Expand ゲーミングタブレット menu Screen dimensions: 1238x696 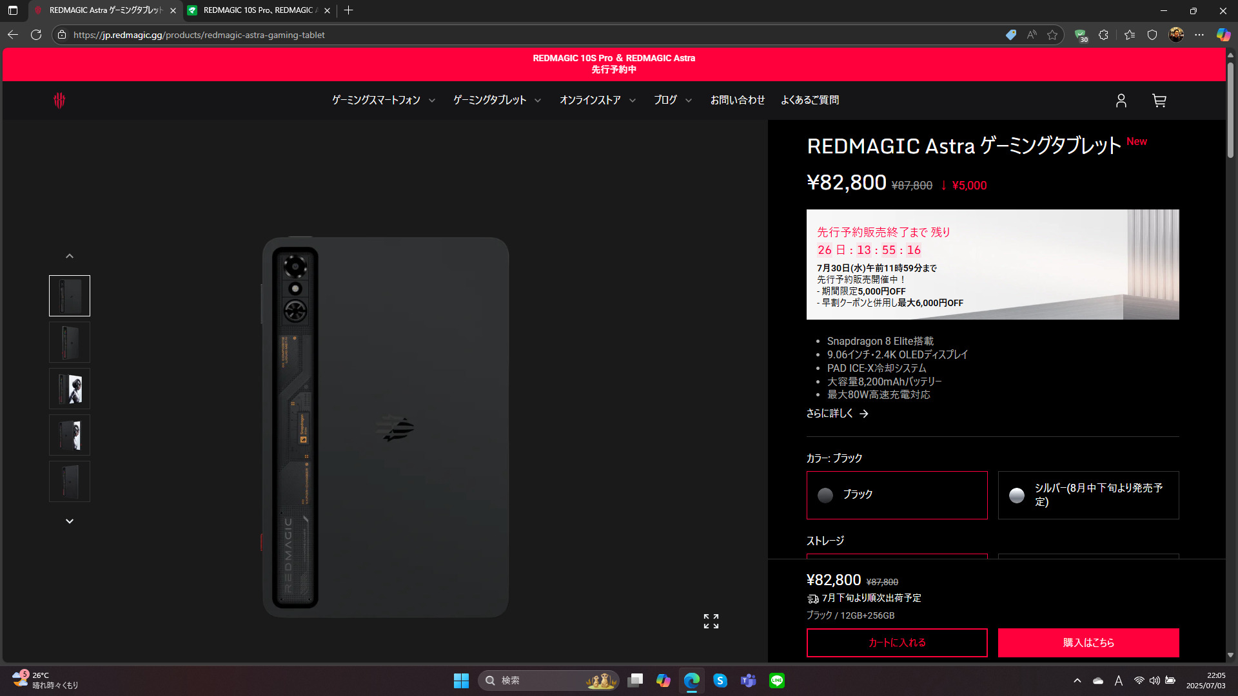click(496, 100)
